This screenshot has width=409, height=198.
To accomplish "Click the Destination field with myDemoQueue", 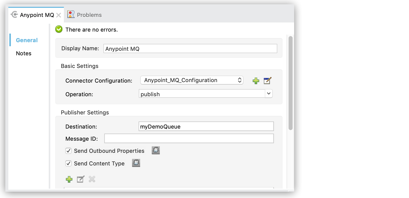I will [x=206, y=127].
